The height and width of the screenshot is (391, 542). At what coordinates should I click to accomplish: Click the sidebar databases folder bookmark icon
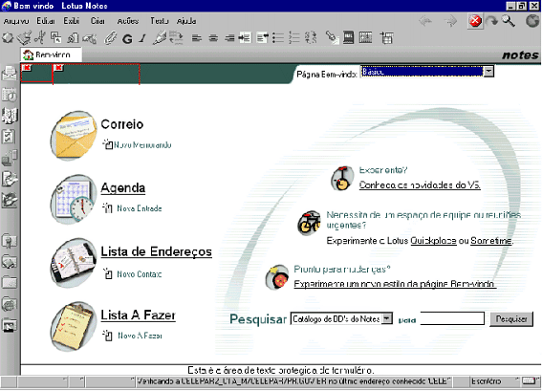click(10, 262)
